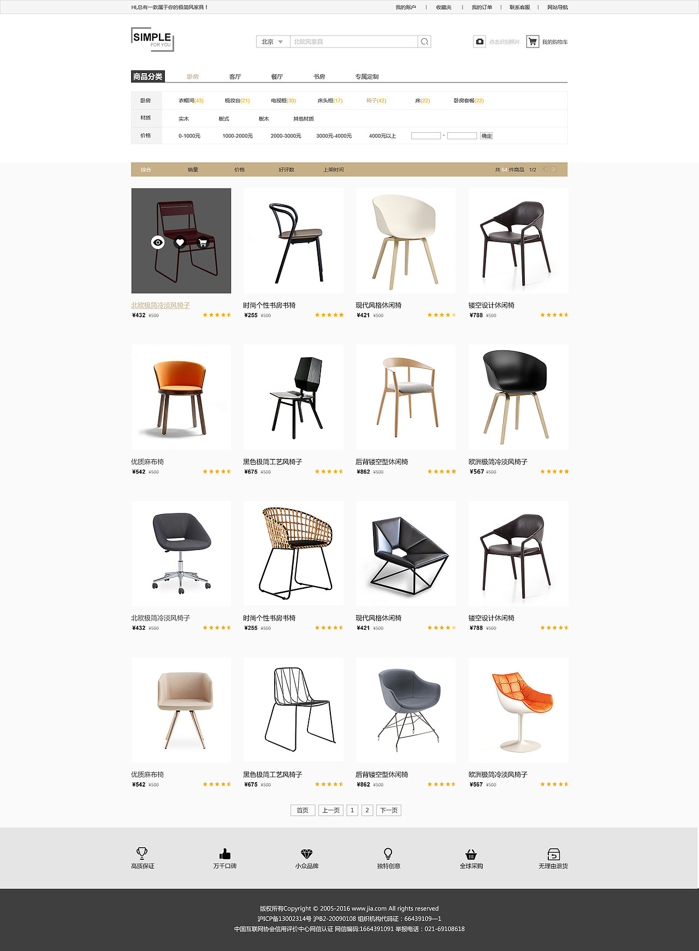Click the search magnifier icon

(424, 42)
